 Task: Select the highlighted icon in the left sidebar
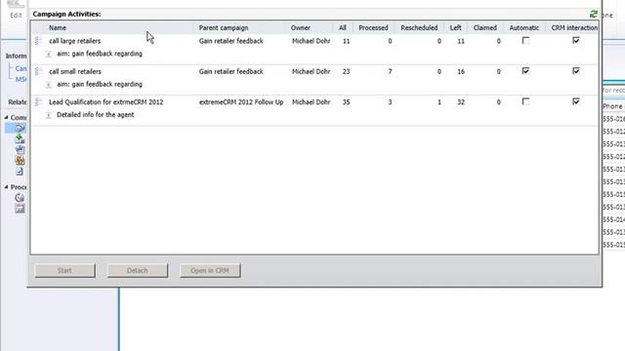pyautogui.click(x=20, y=128)
